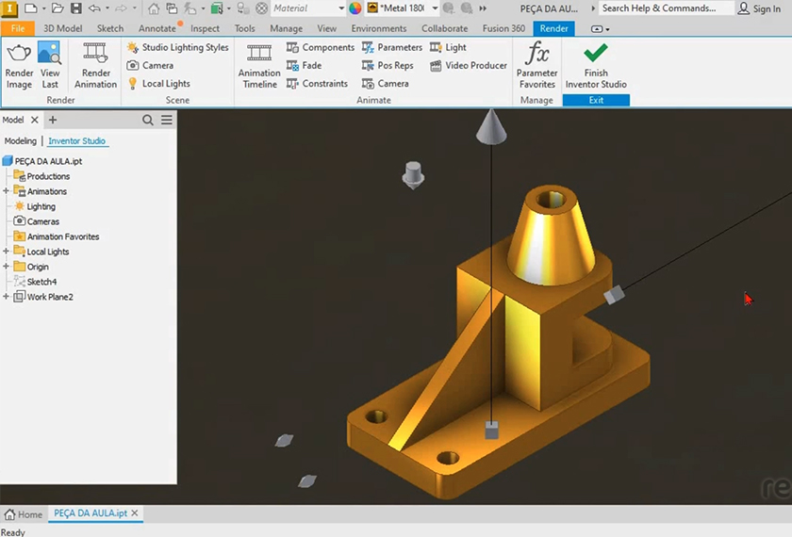Click Finish Inventor Studio checkmark
The height and width of the screenshot is (537, 792).
(596, 55)
